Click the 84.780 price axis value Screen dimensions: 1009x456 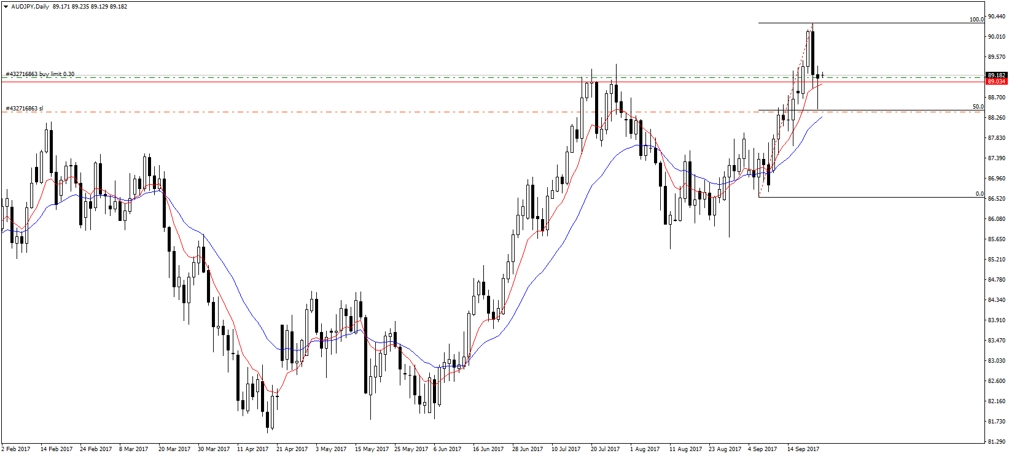tap(997, 280)
